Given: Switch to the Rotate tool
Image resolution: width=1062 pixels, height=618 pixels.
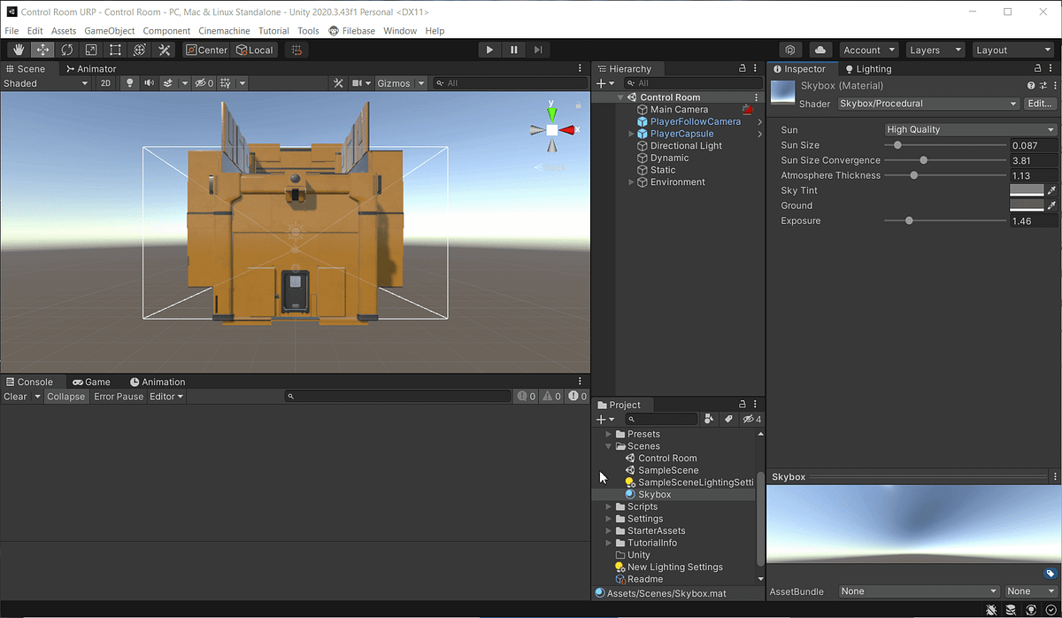Looking at the screenshot, I should tap(66, 50).
